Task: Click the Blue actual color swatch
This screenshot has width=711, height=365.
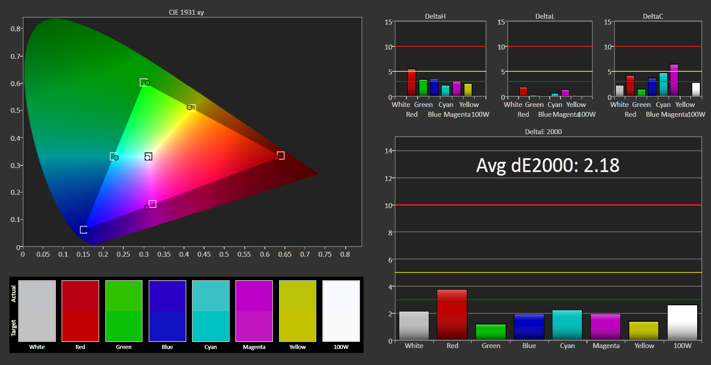Action: (x=167, y=296)
